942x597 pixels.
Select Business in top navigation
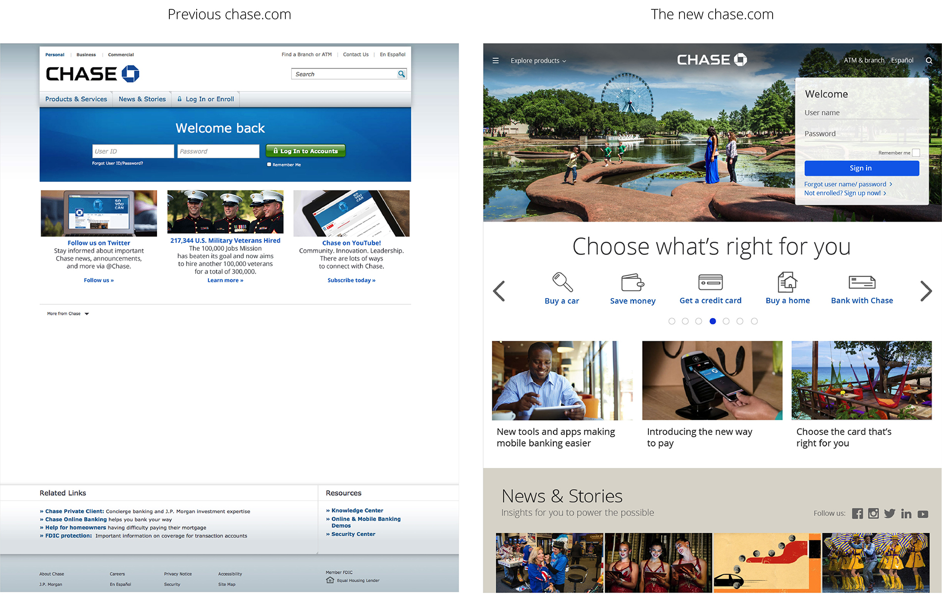pos(86,55)
